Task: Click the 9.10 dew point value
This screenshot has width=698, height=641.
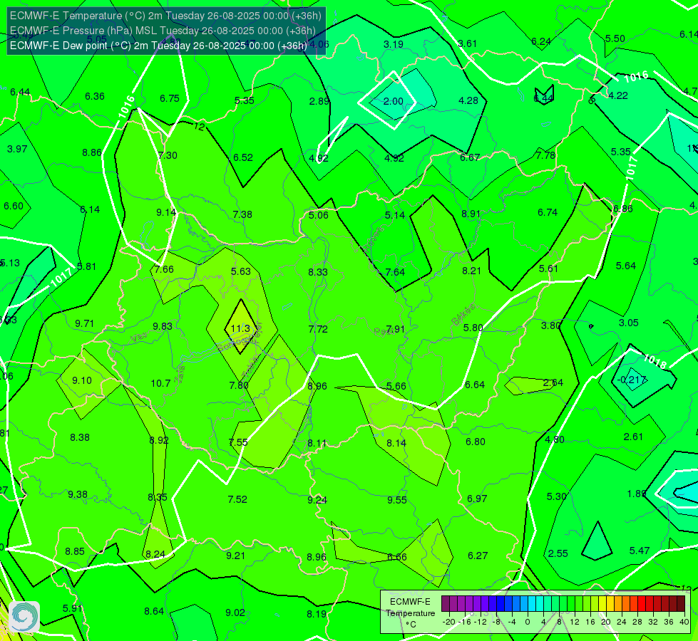Action: (82, 380)
